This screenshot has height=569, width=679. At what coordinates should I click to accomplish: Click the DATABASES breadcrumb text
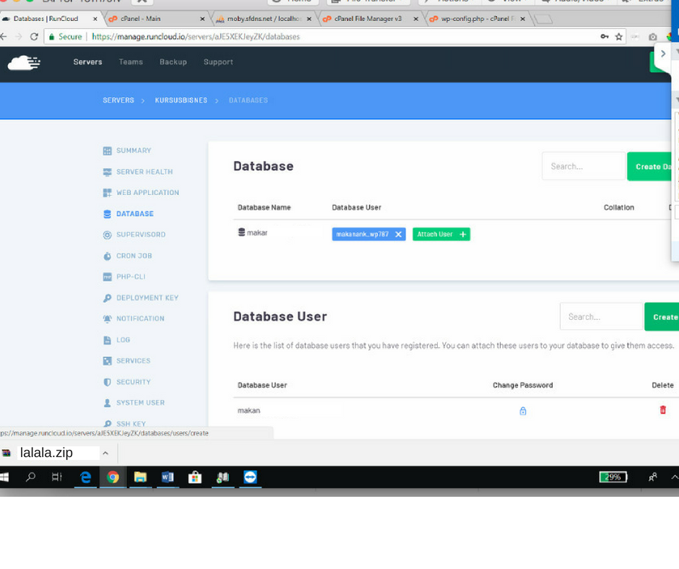[248, 100]
